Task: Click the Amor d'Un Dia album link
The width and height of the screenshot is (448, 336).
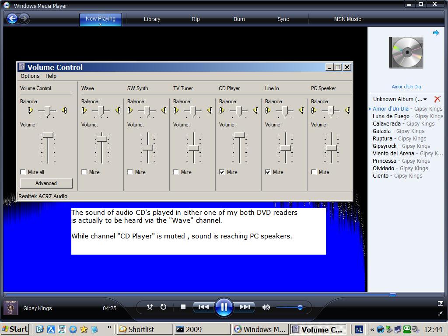Action: tap(406, 87)
